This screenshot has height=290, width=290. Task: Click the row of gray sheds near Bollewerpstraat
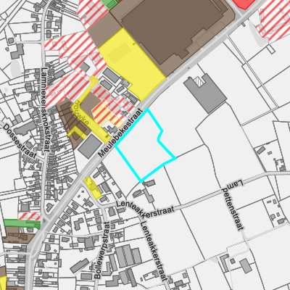coord(128,257)
